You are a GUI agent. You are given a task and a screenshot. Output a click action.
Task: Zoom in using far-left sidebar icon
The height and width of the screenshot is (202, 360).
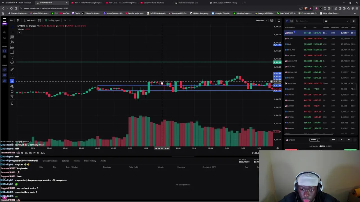coord(4,33)
